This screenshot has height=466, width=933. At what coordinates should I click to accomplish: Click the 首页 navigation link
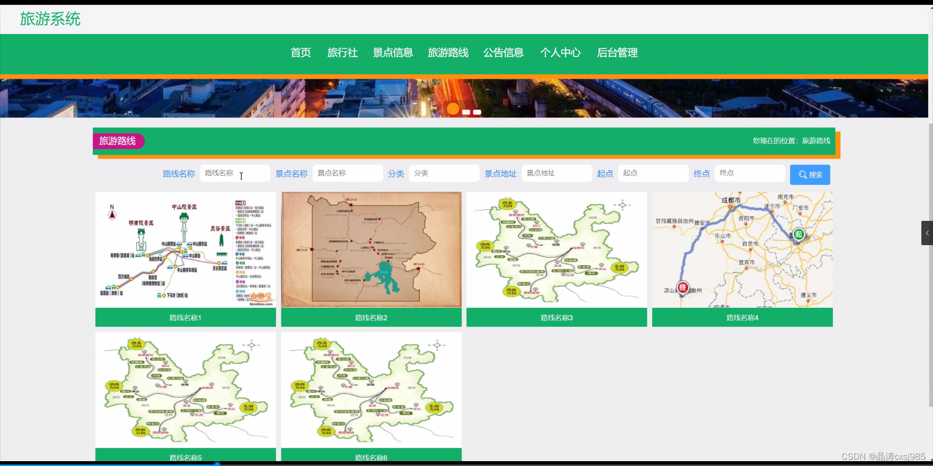pyautogui.click(x=300, y=53)
